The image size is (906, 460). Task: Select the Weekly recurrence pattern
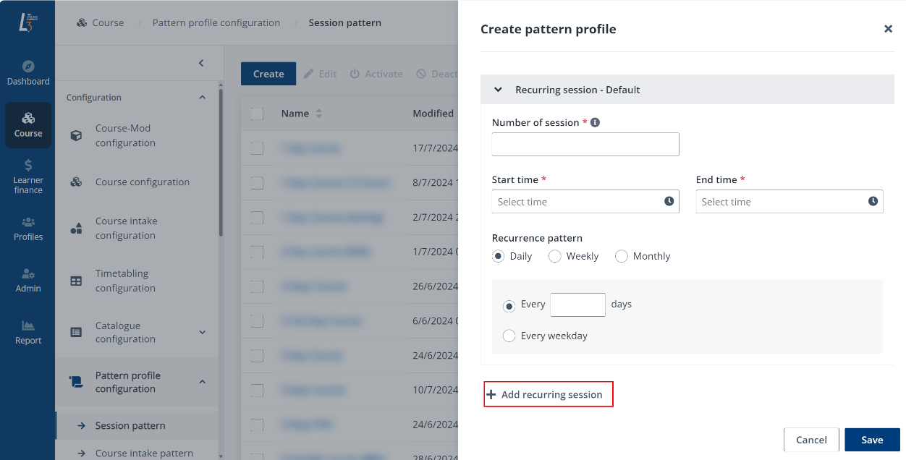[554, 256]
